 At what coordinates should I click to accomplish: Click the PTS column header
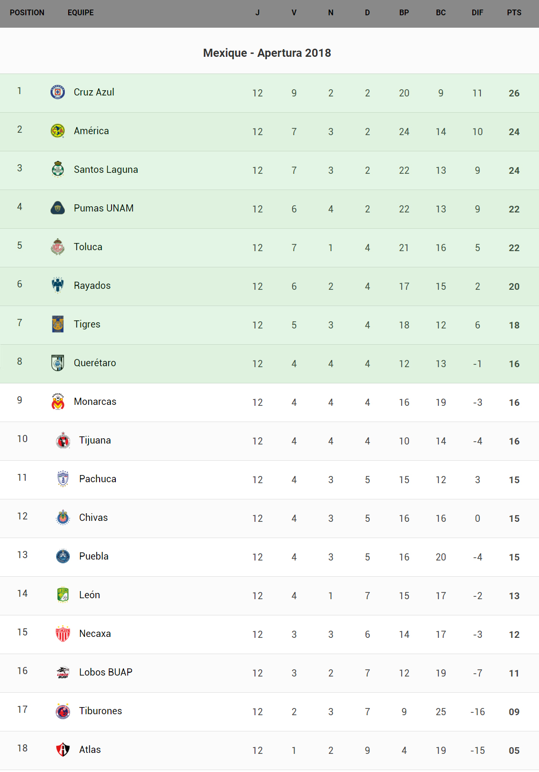tap(514, 13)
